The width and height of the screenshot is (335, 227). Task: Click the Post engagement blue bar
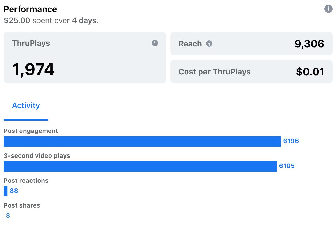[x=142, y=141]
